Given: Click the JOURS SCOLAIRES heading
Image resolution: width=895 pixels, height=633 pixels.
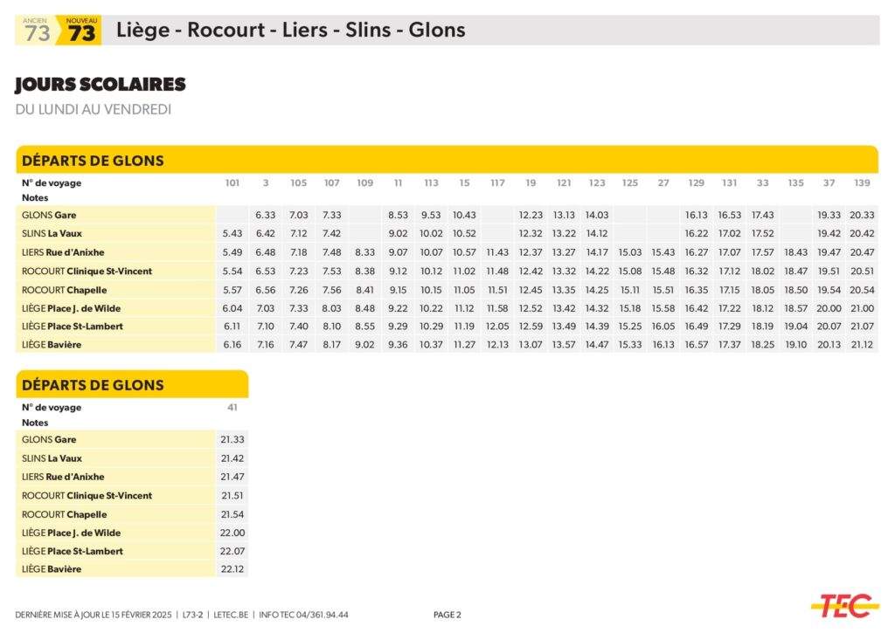Looking at the screenshot, I should tap(101, 85).
